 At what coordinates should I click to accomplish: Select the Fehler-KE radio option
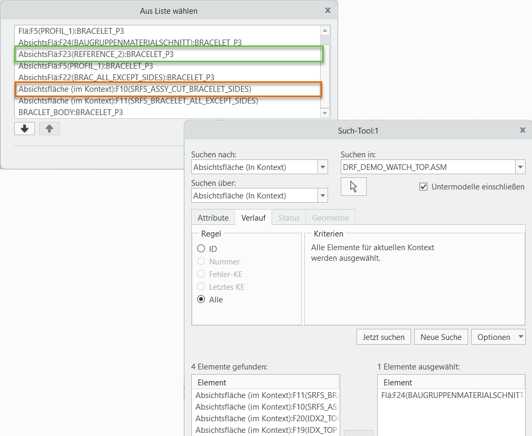pos(201,274)
